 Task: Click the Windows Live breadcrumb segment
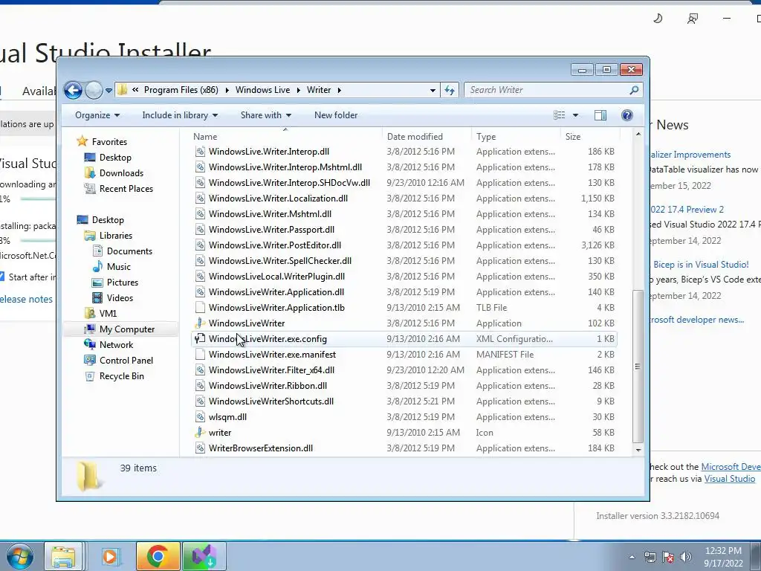(x=262, y=90)
